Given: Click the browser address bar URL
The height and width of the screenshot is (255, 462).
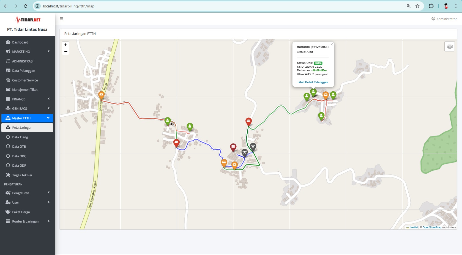Looking at the screenshot, I should [69, 6].
